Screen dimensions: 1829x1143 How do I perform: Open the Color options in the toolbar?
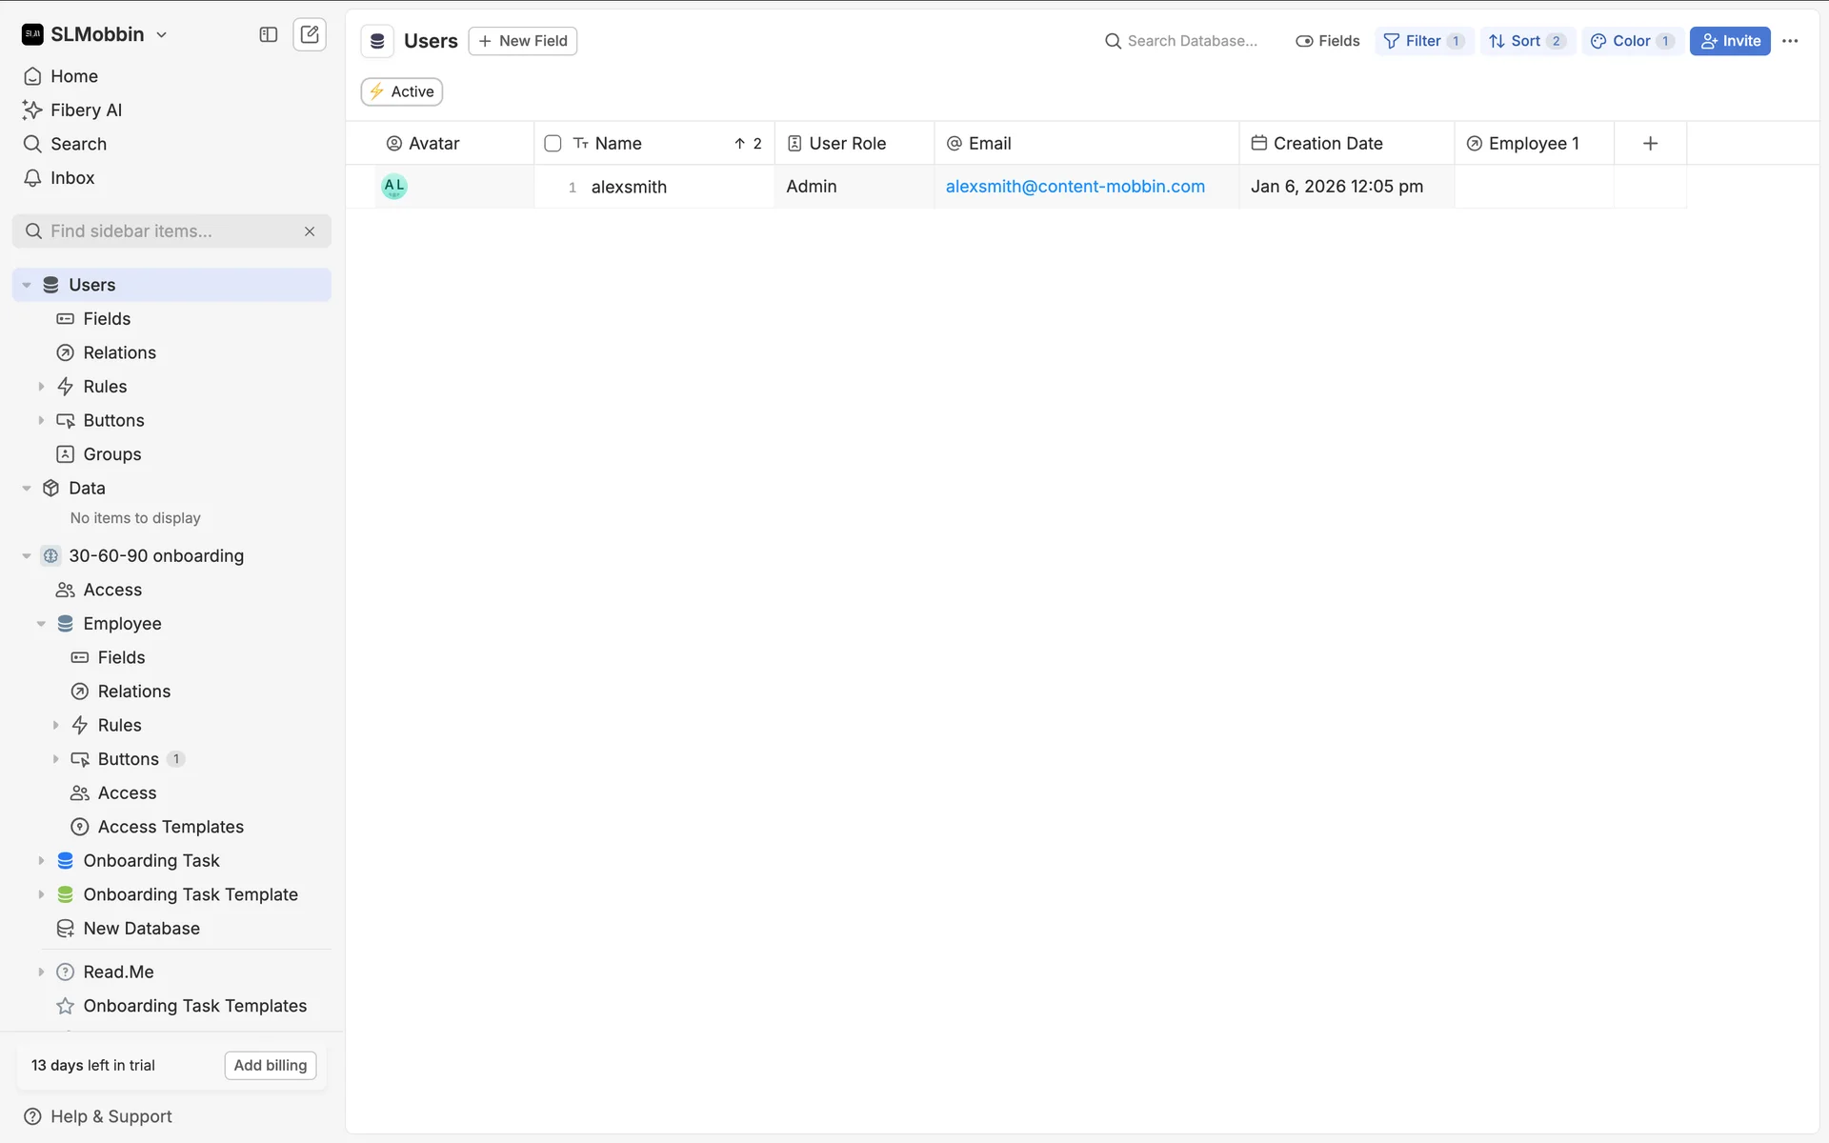click(1631, 41)
